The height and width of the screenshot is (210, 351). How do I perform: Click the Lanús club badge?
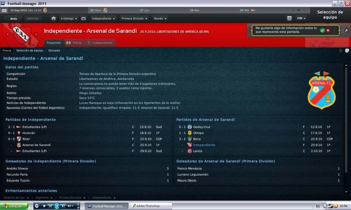(190, 151)
